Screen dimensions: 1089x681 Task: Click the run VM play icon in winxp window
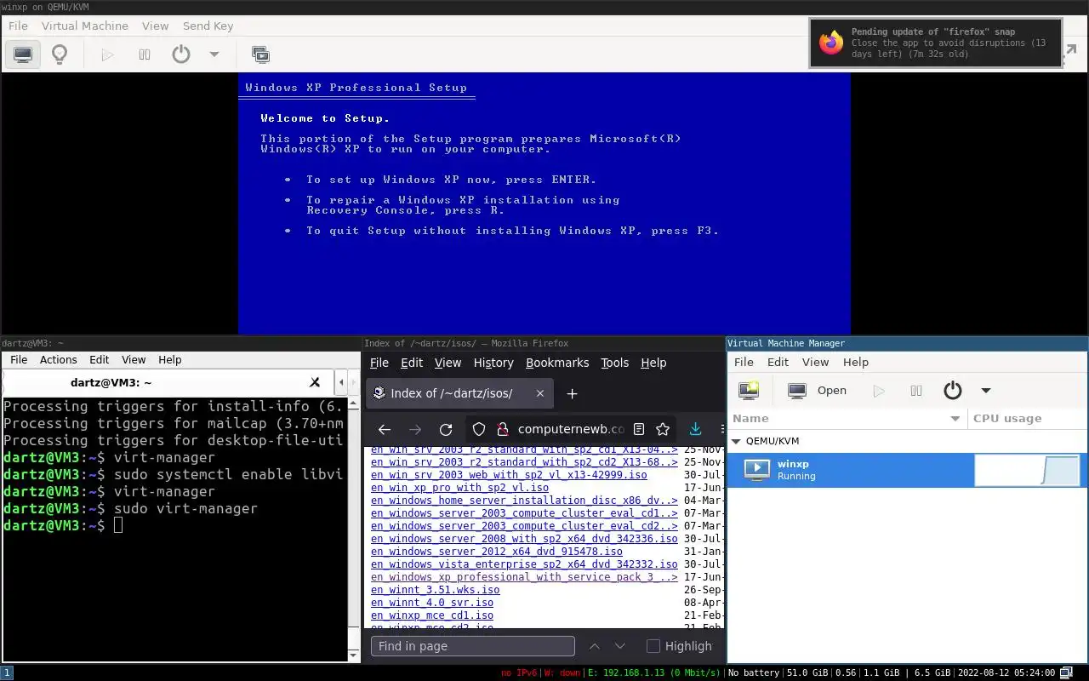point(107,54)
